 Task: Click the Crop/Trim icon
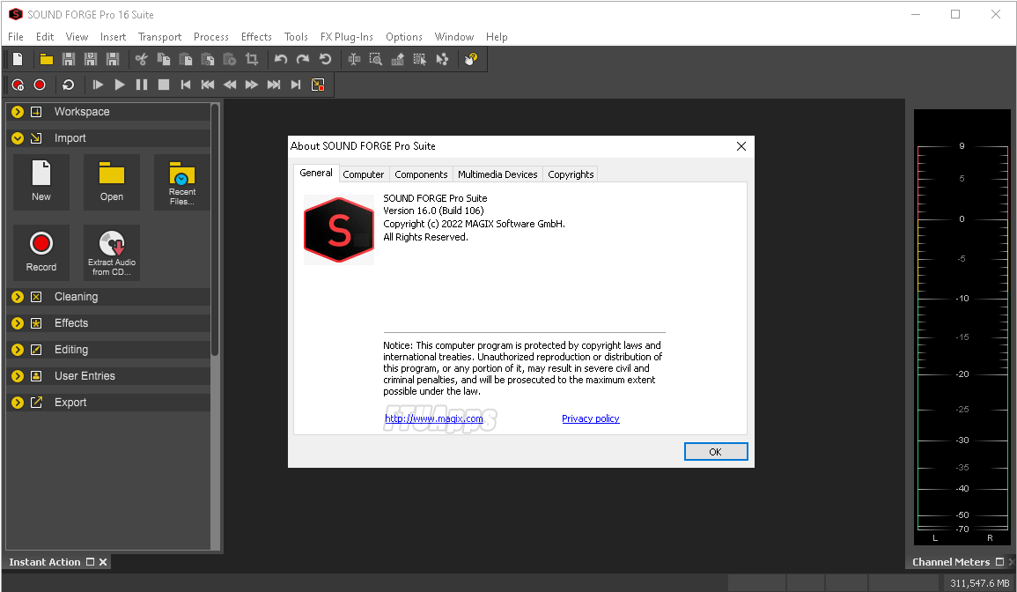tap(252, 59)
